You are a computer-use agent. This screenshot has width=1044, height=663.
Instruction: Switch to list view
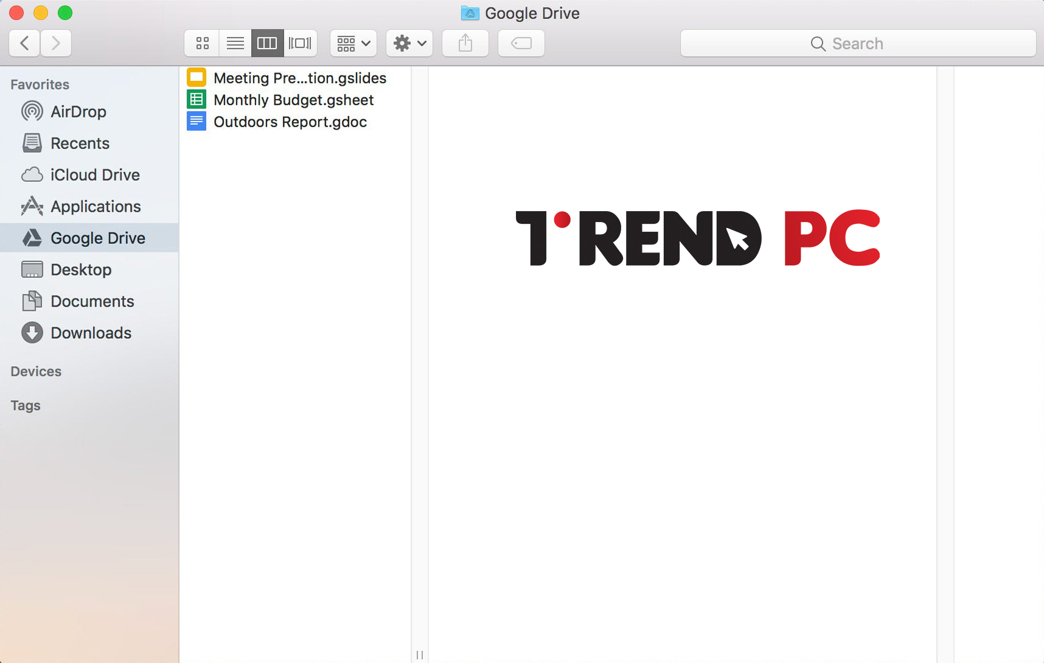point(235,43)
